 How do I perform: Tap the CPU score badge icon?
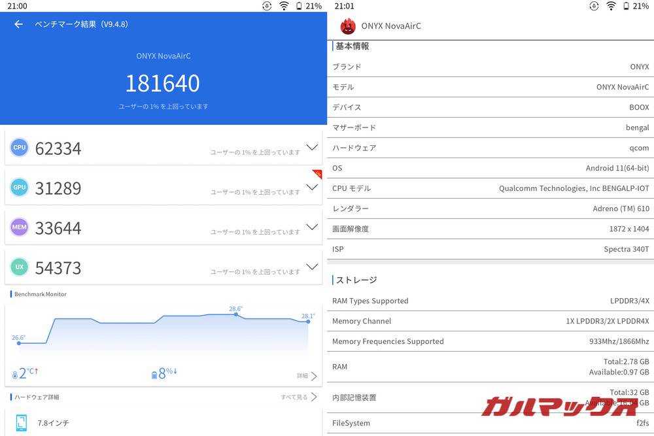click(19, 148)
